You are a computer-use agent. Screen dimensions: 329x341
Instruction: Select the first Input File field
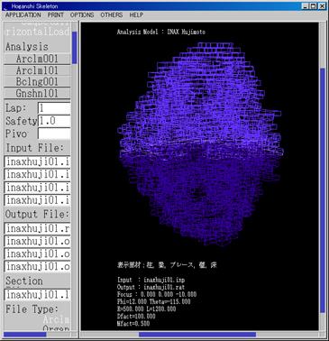(37, 161)
